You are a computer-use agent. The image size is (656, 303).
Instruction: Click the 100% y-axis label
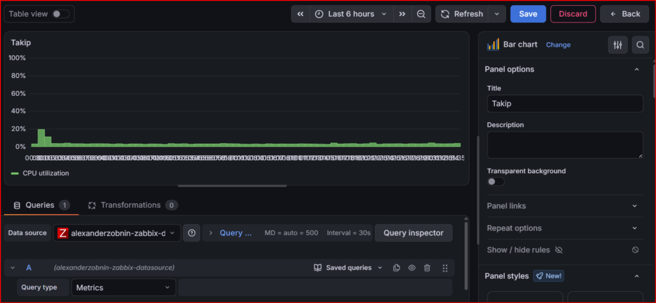(17, 58)
